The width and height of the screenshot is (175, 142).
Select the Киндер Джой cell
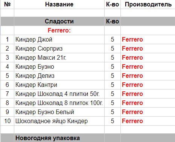point(59,39)
